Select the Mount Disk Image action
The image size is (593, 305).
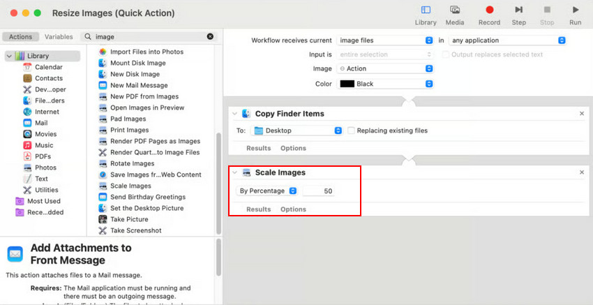[132, 63]
